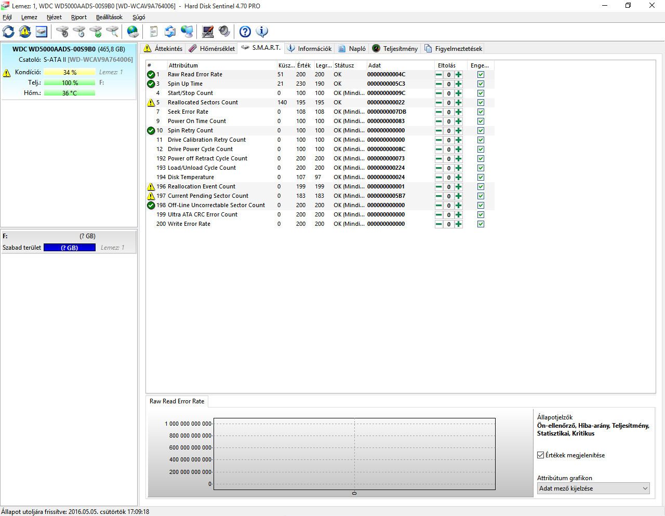Sort by the Attribútum column header

point(222,65)
